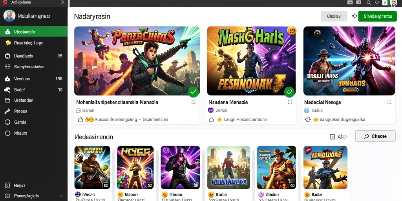Toggle the Abp checkbox
Image resolution: width=402 pixels, height=201 pixels.
[332, 137]
